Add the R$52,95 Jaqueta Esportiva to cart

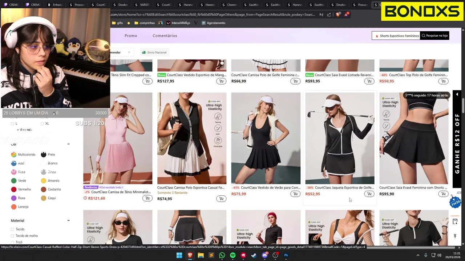369,194
